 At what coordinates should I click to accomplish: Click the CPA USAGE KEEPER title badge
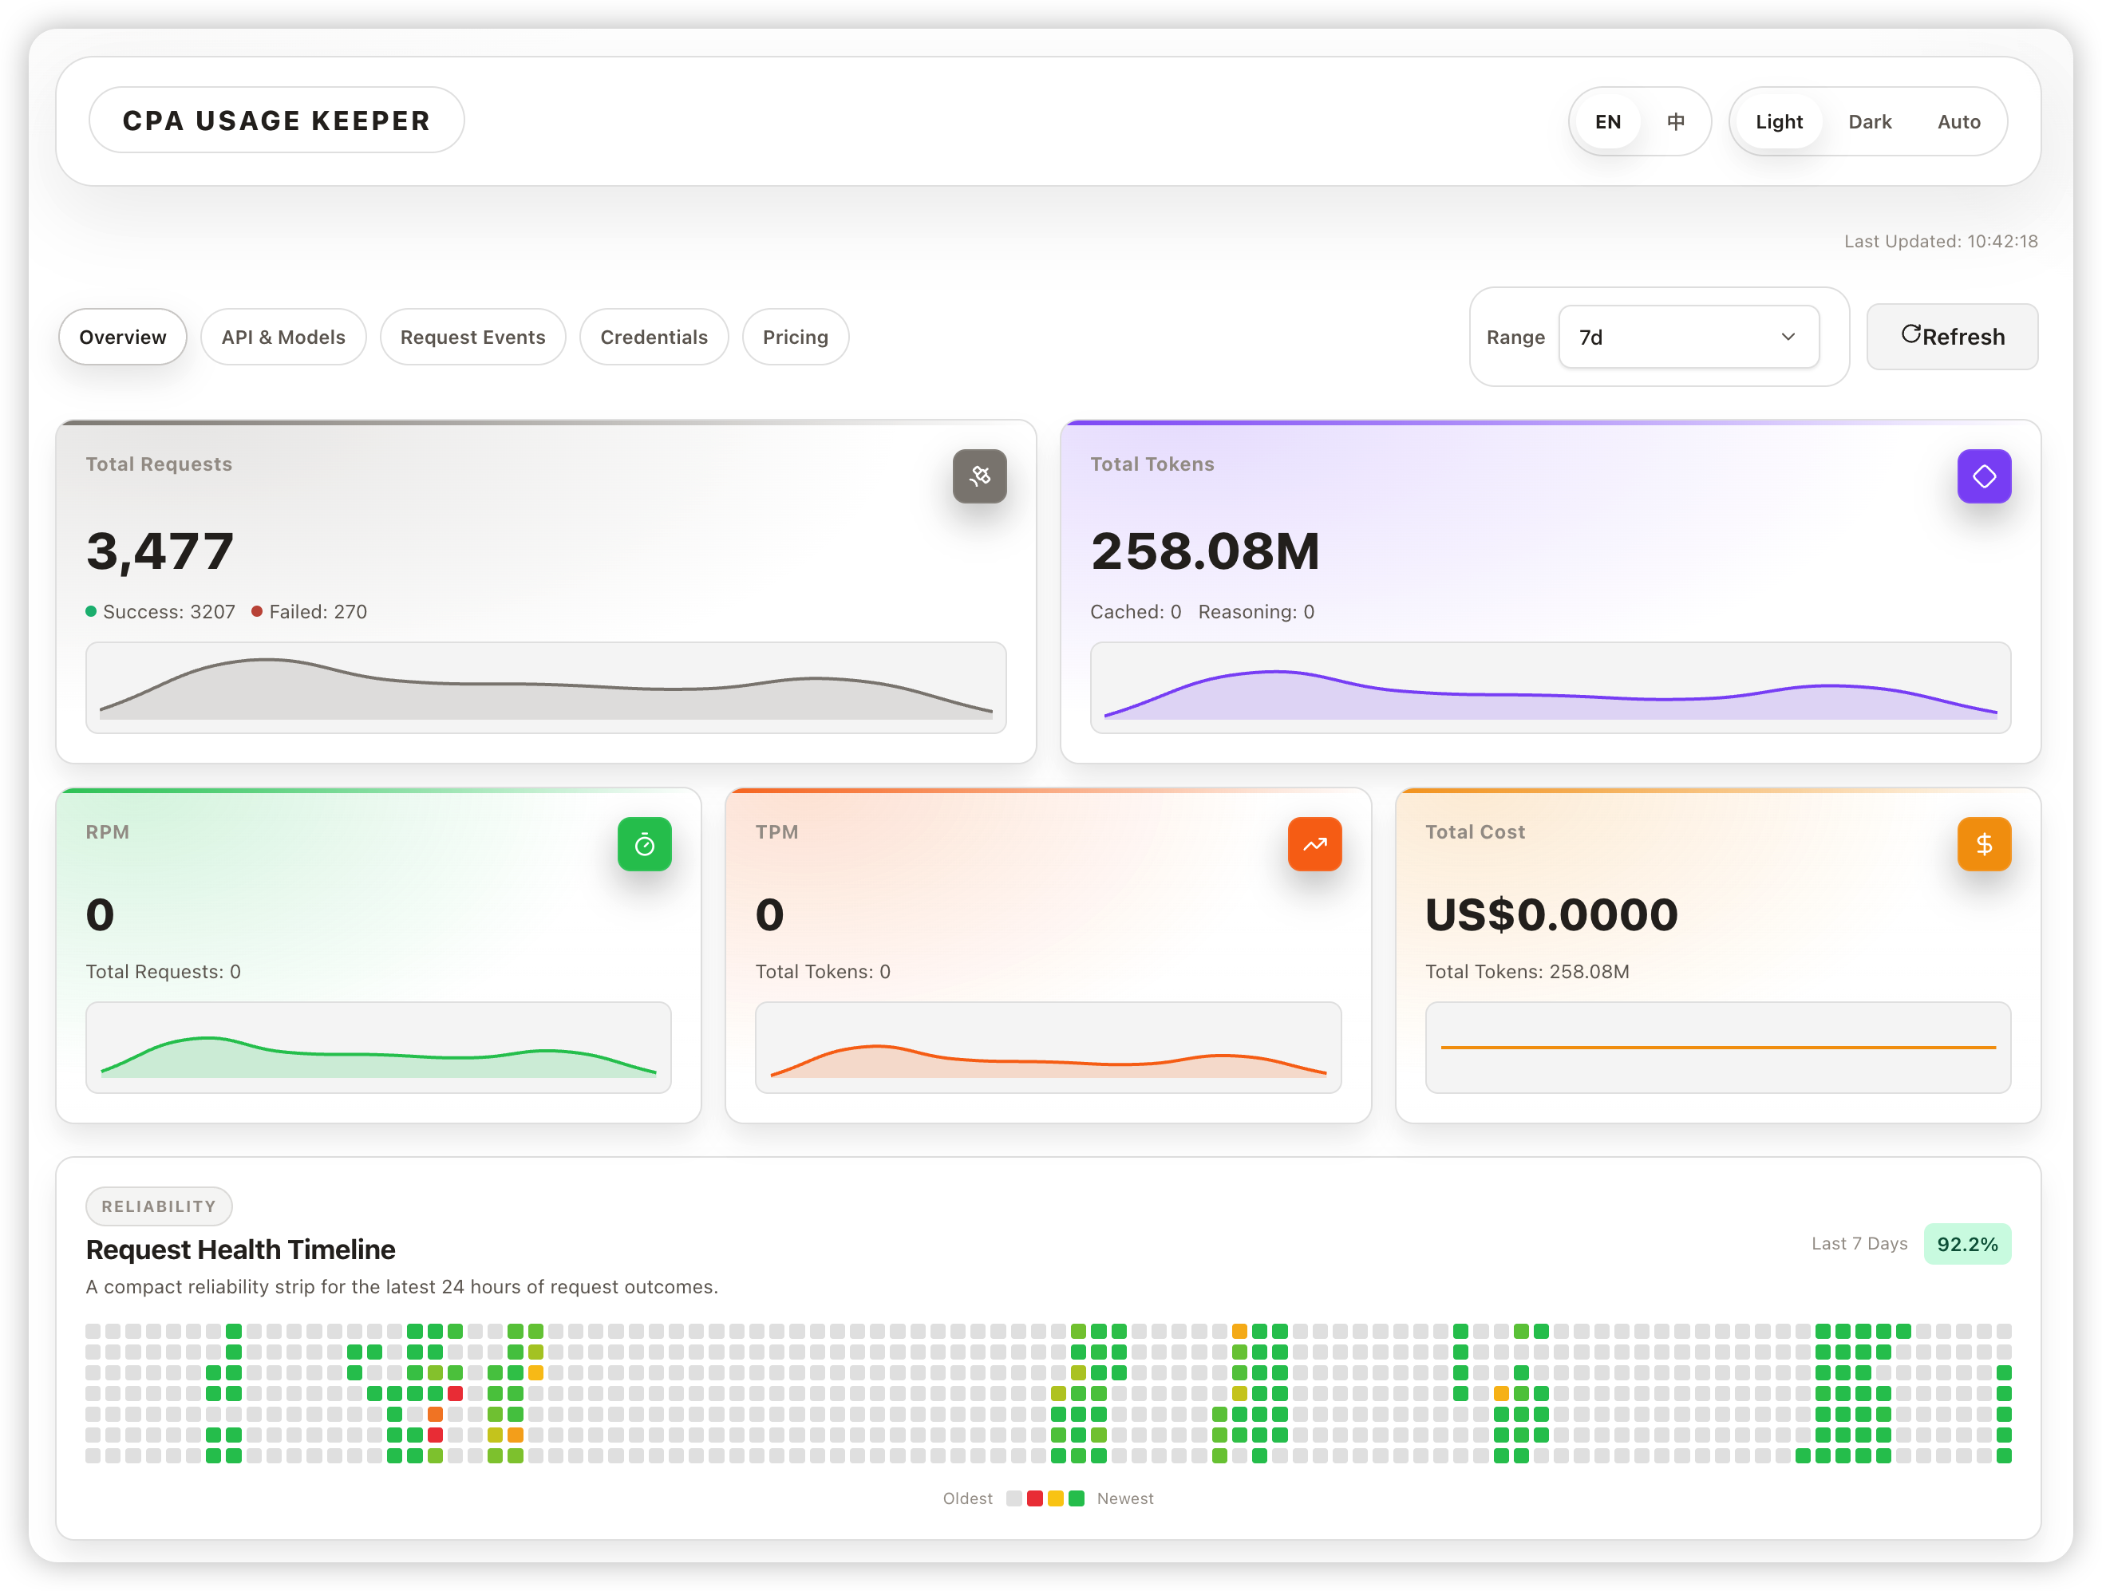coord(275,120)
